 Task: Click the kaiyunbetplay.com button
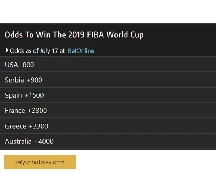40,162
